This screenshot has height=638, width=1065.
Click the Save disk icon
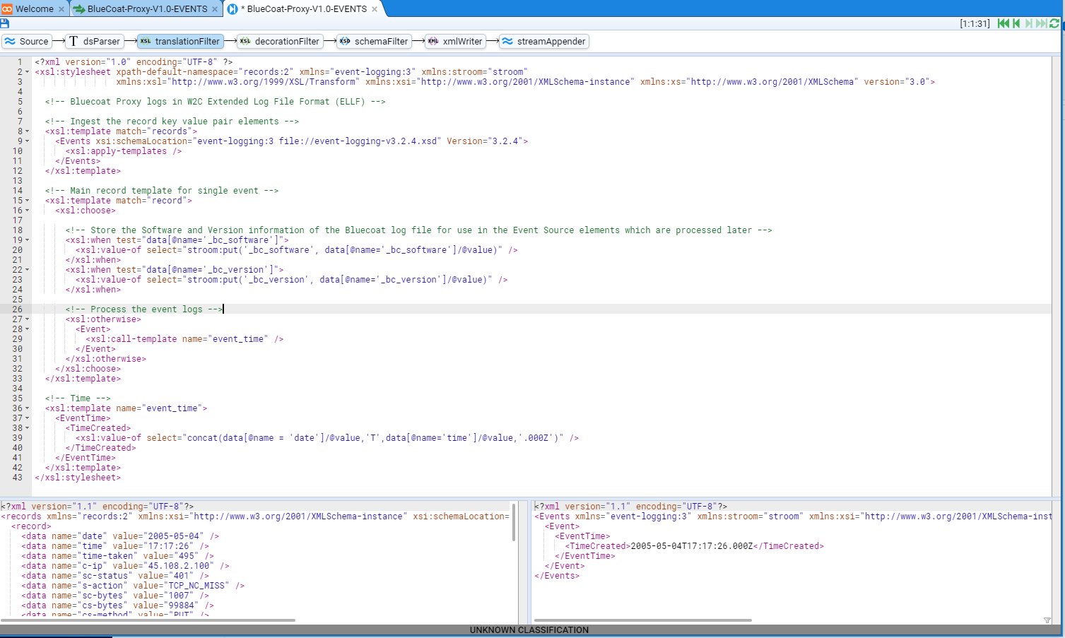(x=5, y=23)
